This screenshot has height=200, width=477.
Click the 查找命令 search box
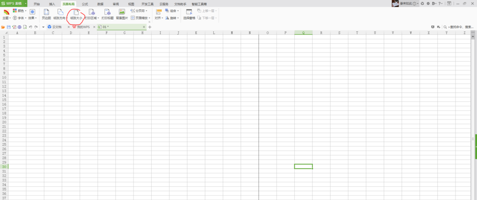[x=459, y=27]
